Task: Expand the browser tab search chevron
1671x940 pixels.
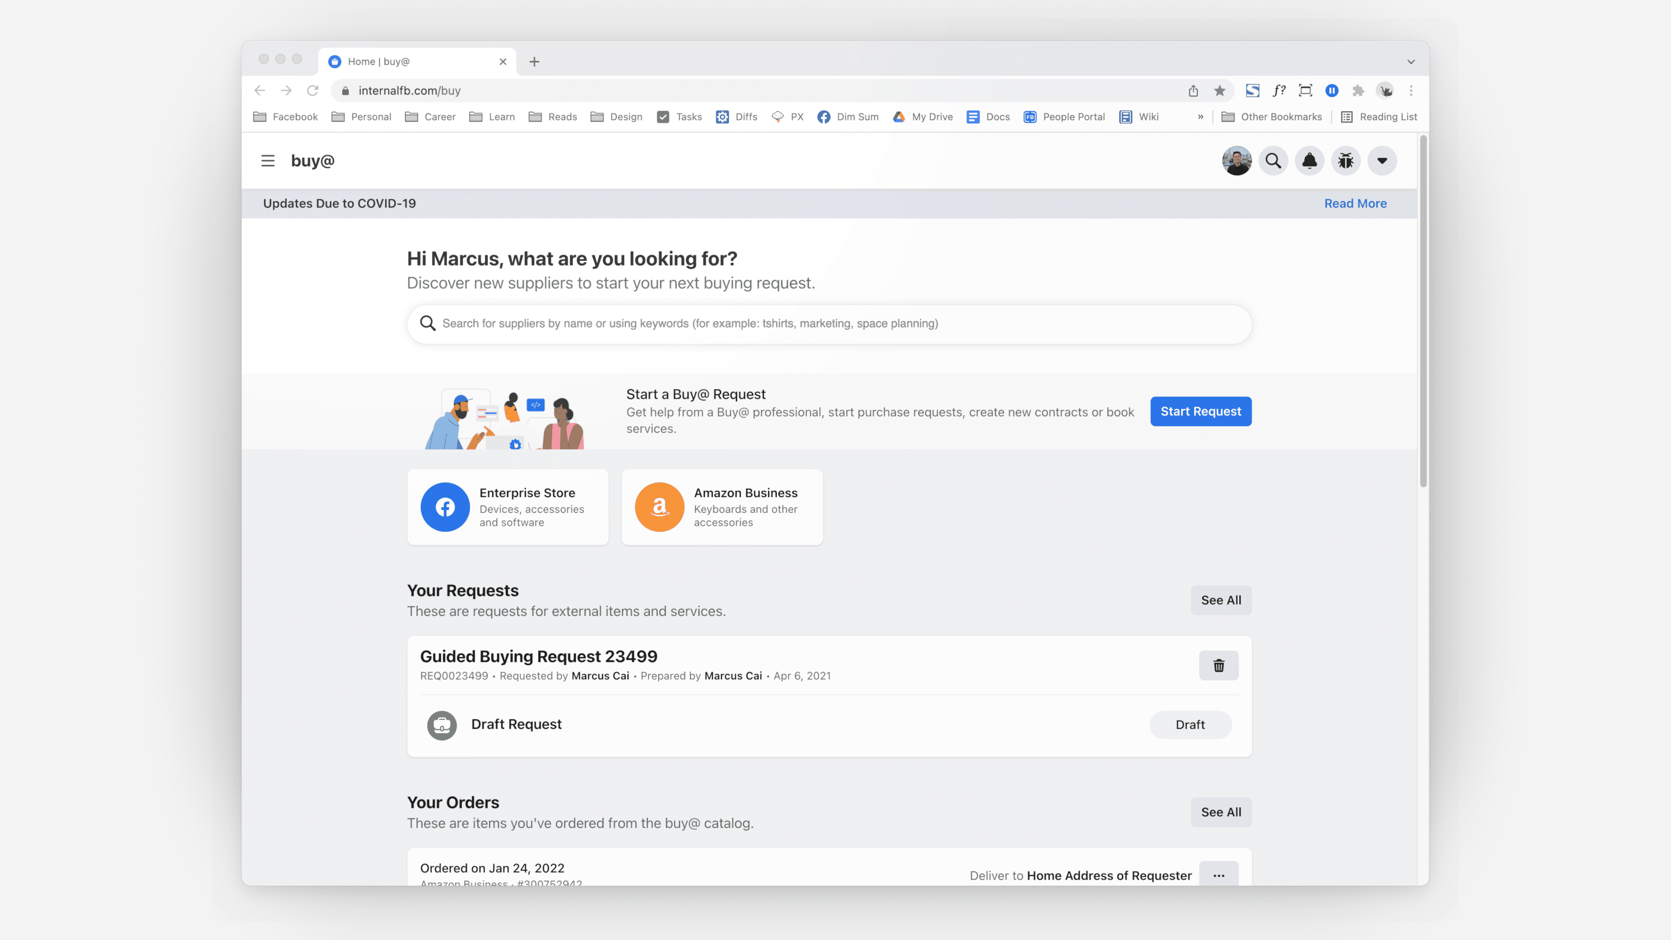Action: click(1411, 62)
